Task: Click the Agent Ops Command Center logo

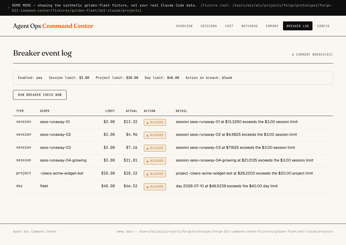Action: (53, 26)
